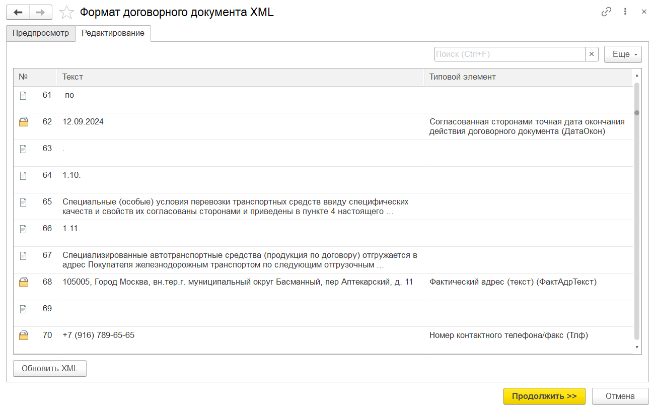
Task: Switch to the Предпросмотр tab
Action: [x=41, y=33]
